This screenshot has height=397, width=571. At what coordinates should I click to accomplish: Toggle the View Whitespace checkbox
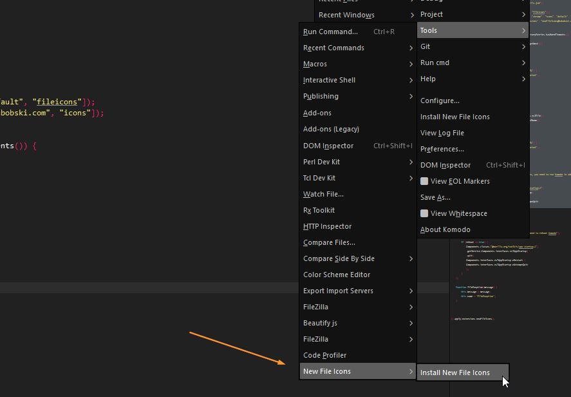tap(424, 213)
